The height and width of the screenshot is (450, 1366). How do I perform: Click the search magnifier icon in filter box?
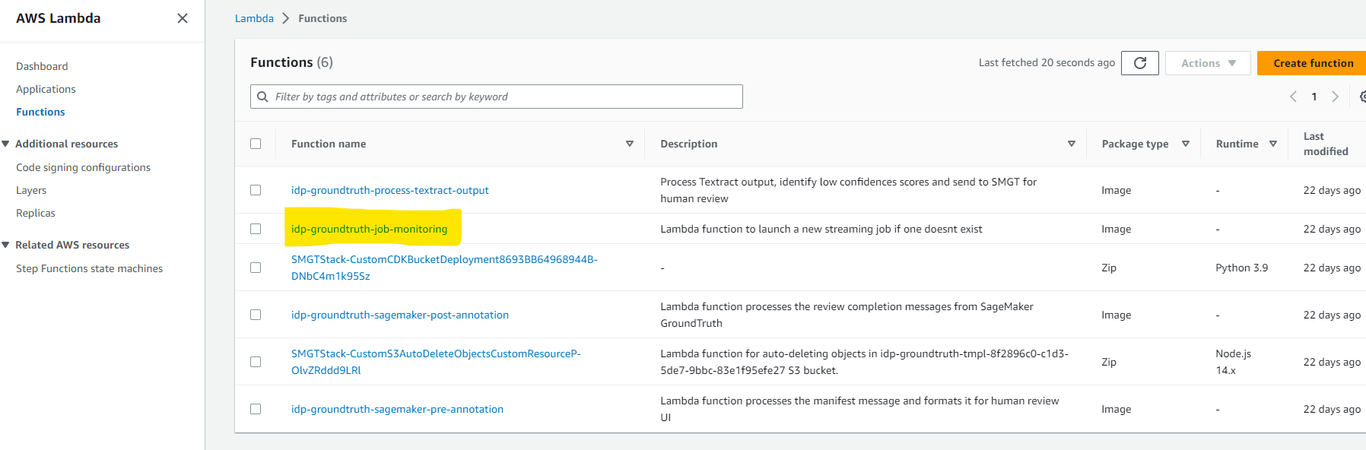click(x=262, y=97)
